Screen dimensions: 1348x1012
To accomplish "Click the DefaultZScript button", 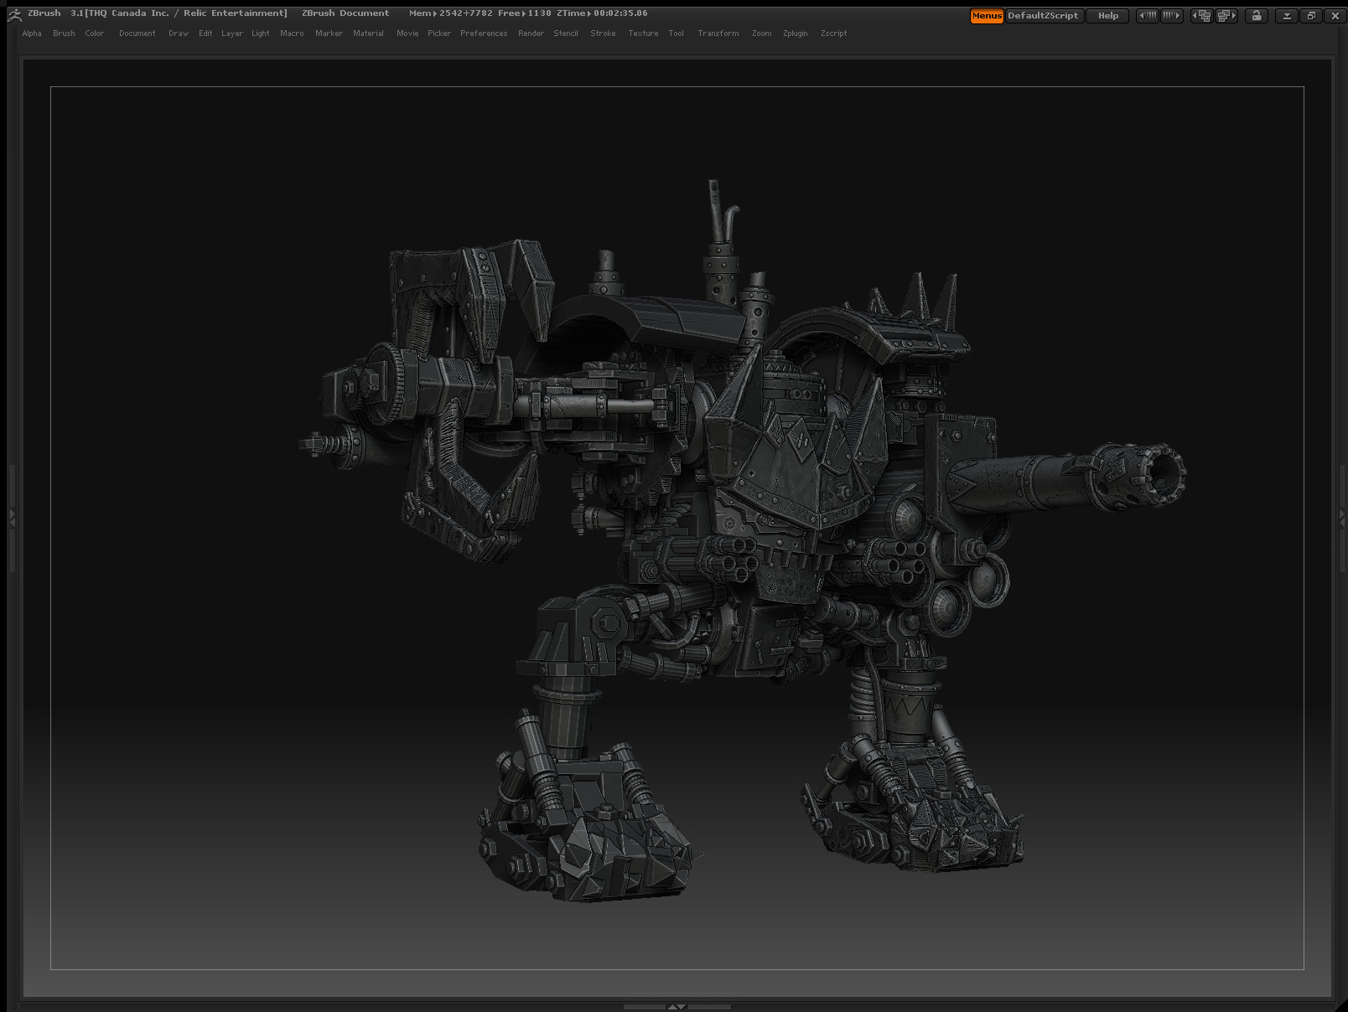I will (x=1044, y=15).
